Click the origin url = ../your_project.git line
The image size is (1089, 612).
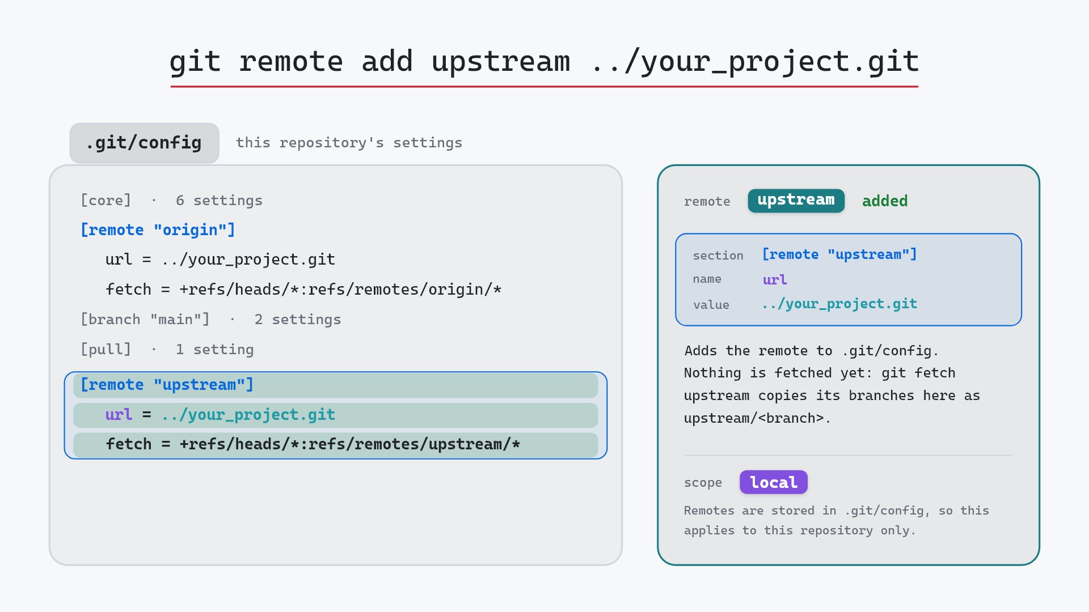pyautogui.click(x=220, y=260)
